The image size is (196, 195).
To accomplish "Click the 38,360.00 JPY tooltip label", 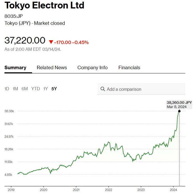I will click(179, 103).
